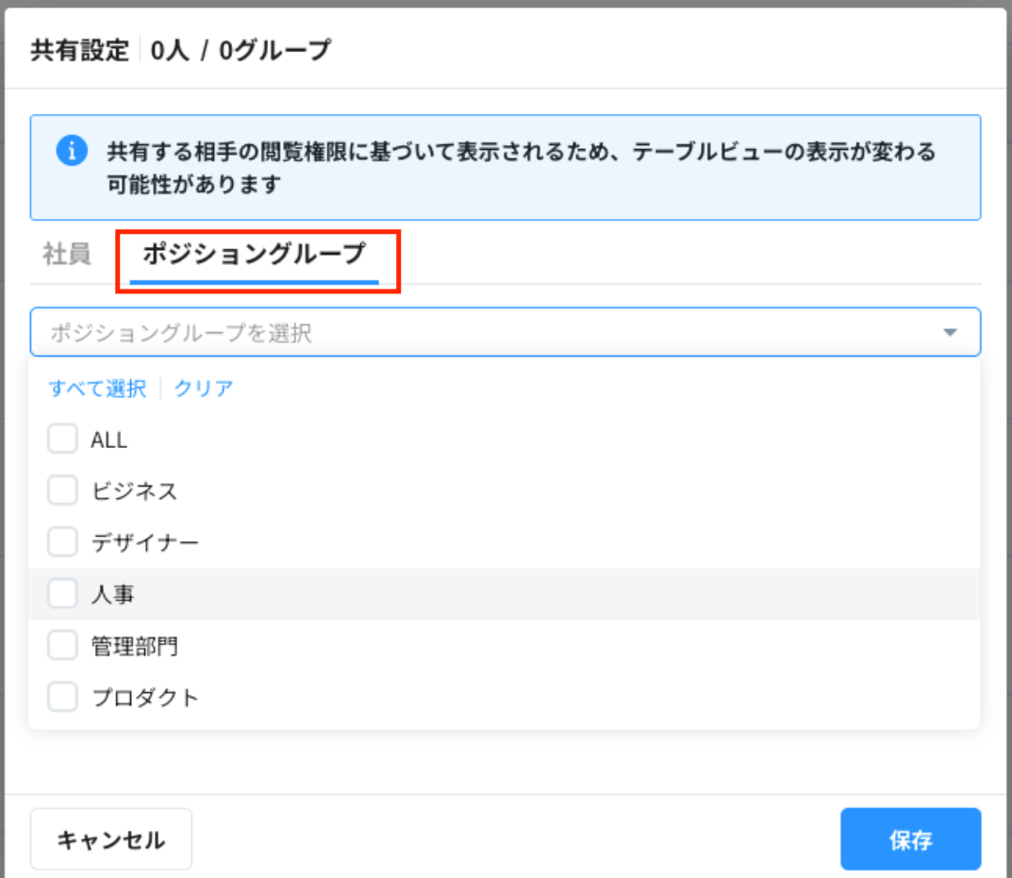Click the ビジネス option label text
Viewport: 1012px width, 878px height.
pyautogui.click(x=134, y=491)
